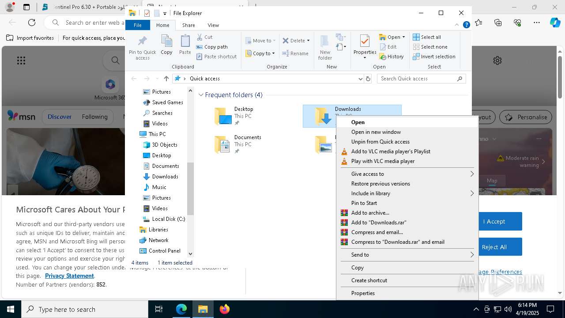
Task: Click the File Explorer help icon
Action: (466, 25)
